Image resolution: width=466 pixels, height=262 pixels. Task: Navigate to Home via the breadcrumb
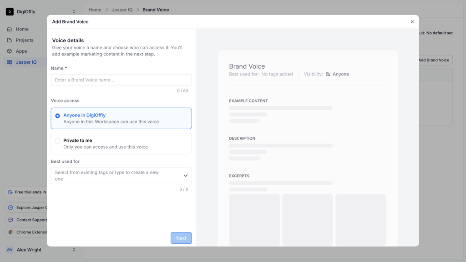point(95,10)
